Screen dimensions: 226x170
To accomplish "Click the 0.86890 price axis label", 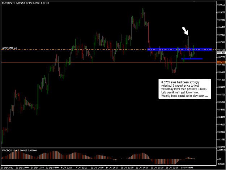I will (x=221, y=65).
